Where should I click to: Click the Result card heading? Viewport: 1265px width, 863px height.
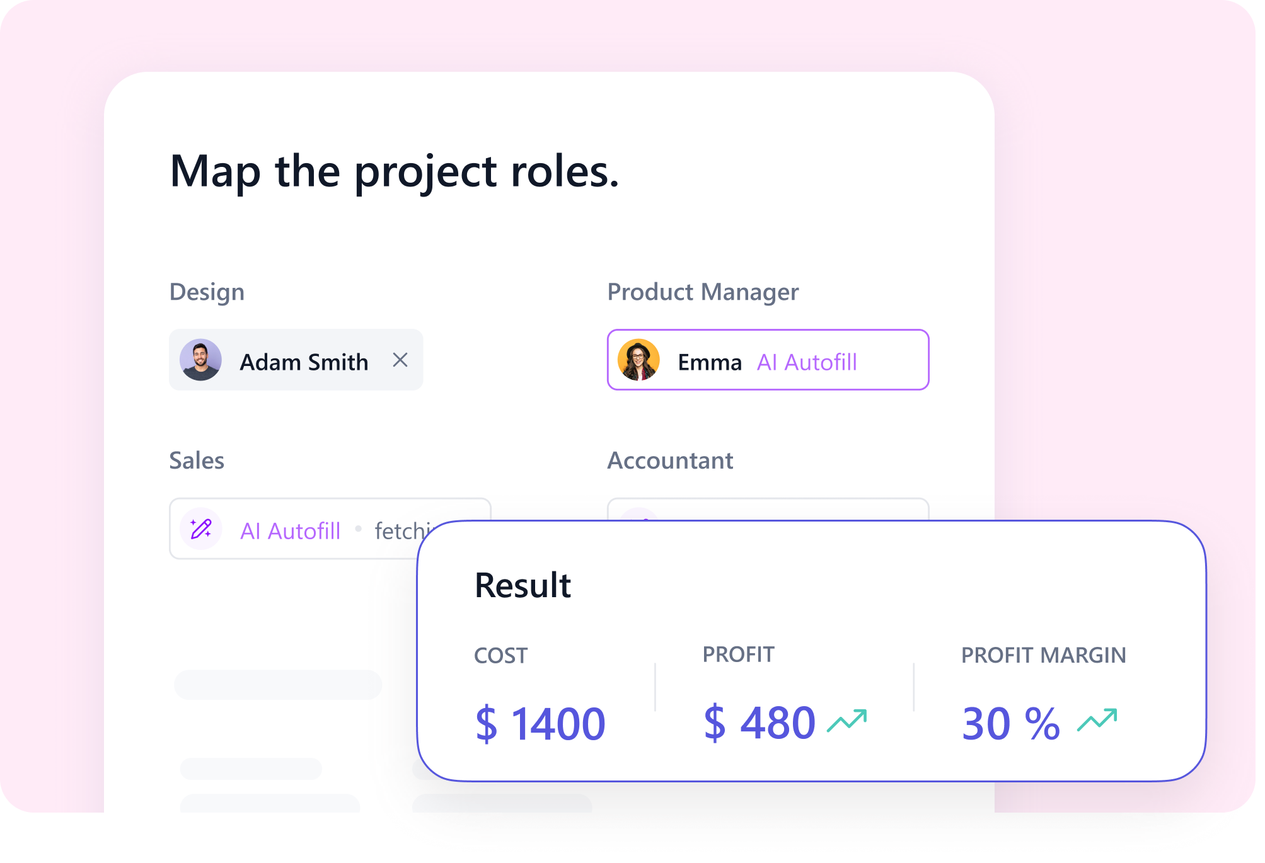coord(523,585)
